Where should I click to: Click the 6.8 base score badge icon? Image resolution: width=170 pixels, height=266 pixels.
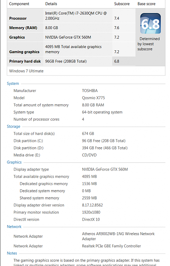tap(150, 23)
